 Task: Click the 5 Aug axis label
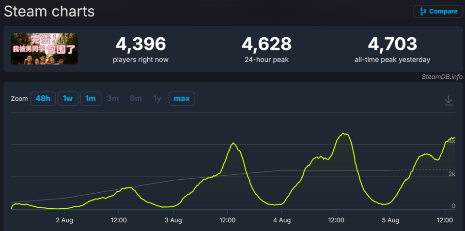(x=390, y=220)
